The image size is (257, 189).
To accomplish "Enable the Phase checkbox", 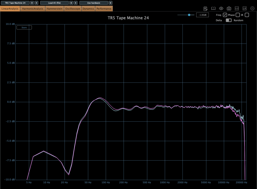I will coord(237,15).
